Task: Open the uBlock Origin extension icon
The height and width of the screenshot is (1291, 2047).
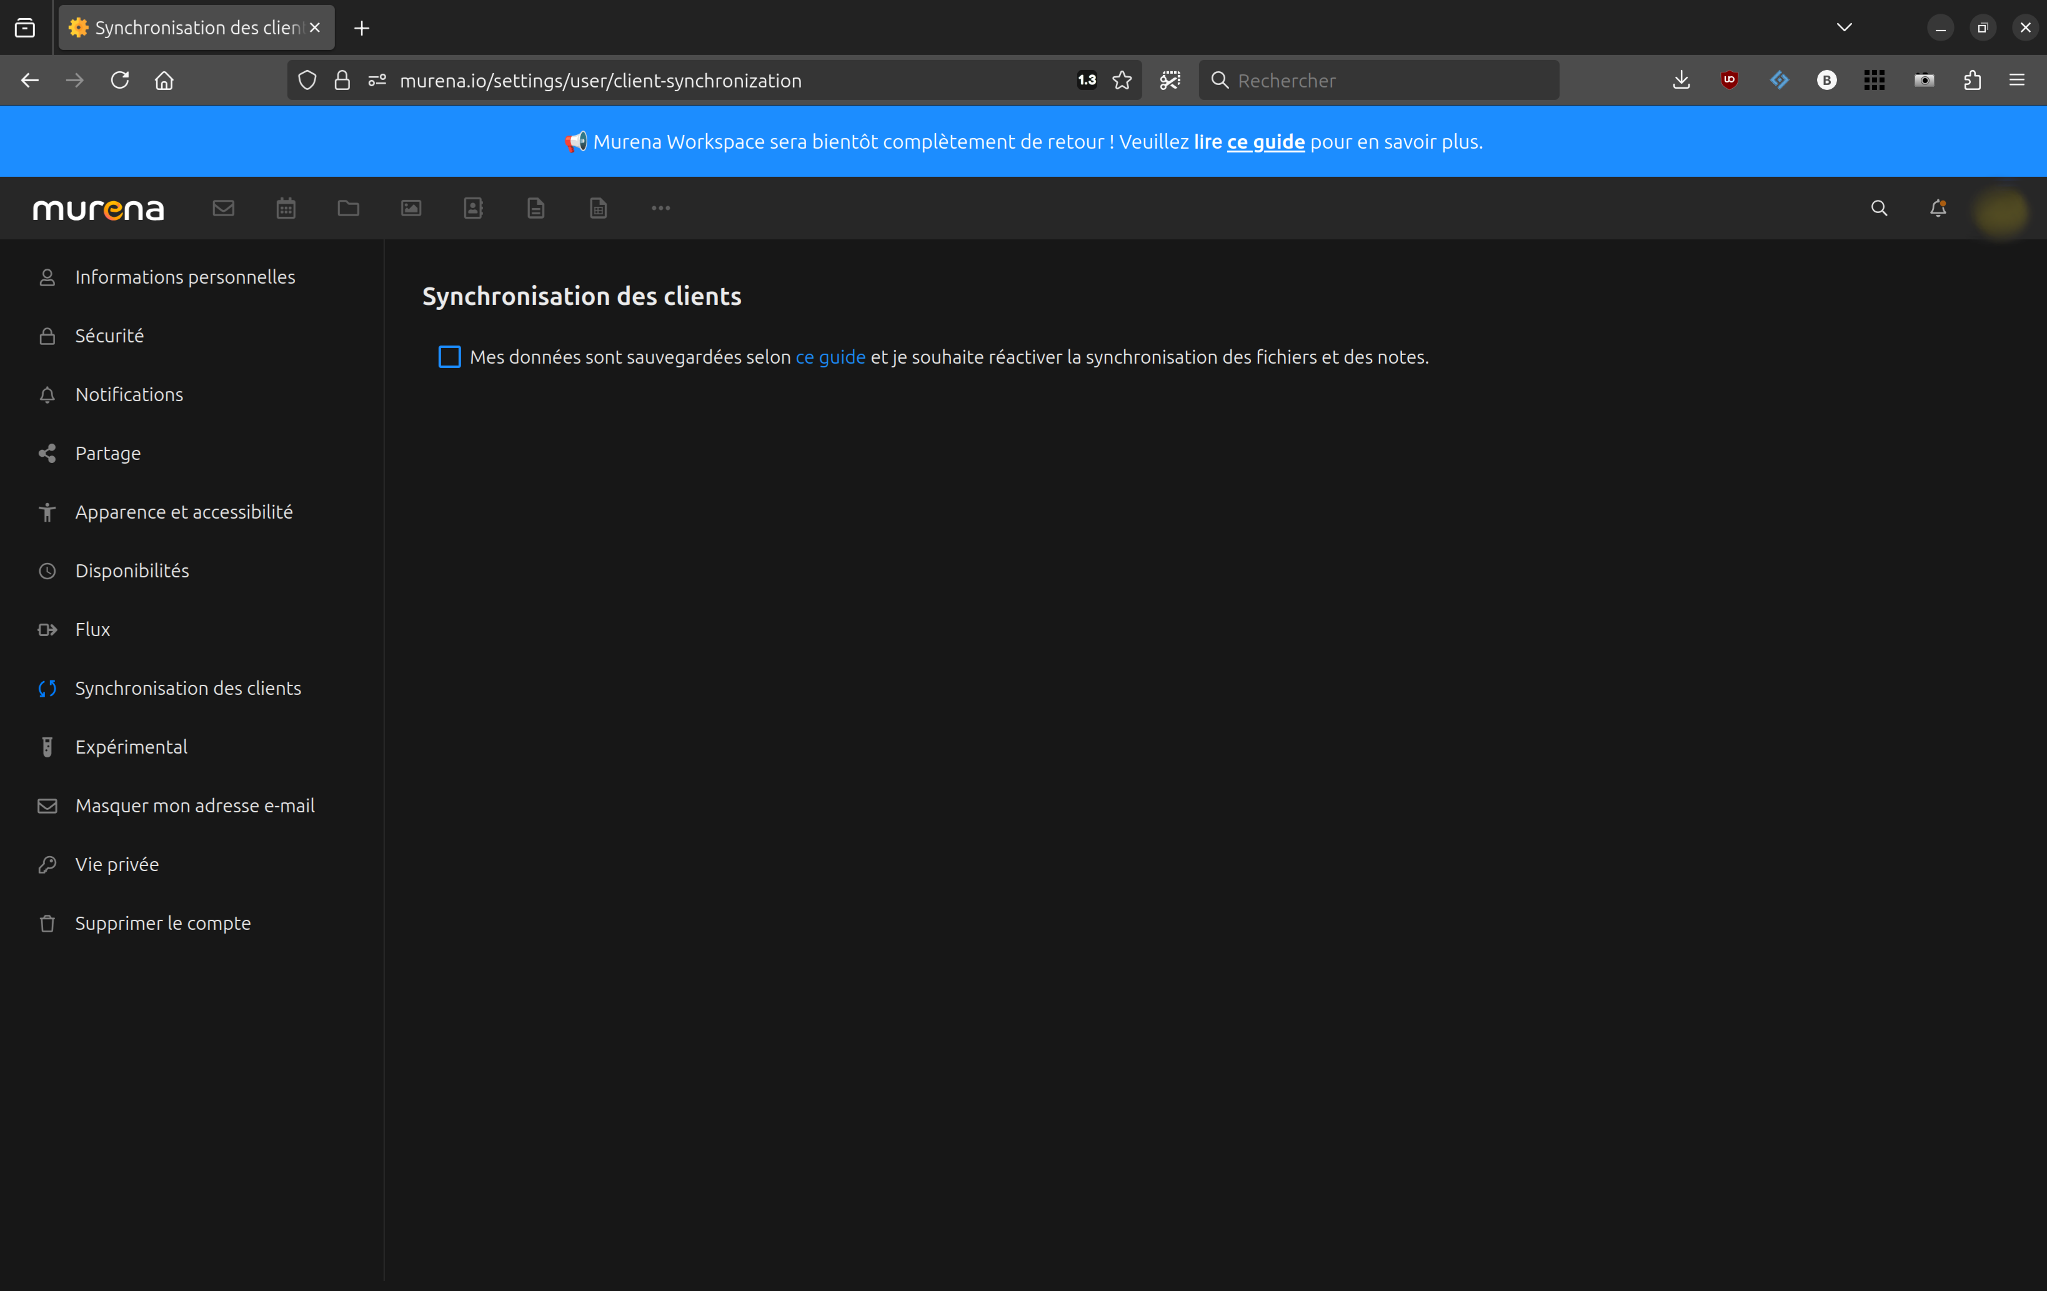Action: click(x=1730, y=80)
